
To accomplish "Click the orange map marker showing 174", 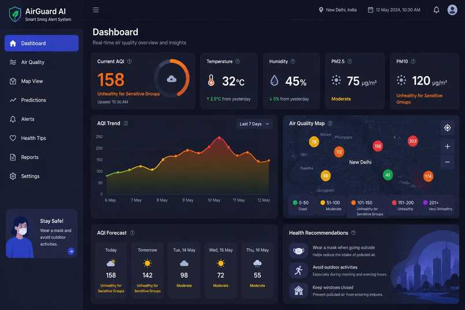I will pyautogui.click(x=428, y=176).
